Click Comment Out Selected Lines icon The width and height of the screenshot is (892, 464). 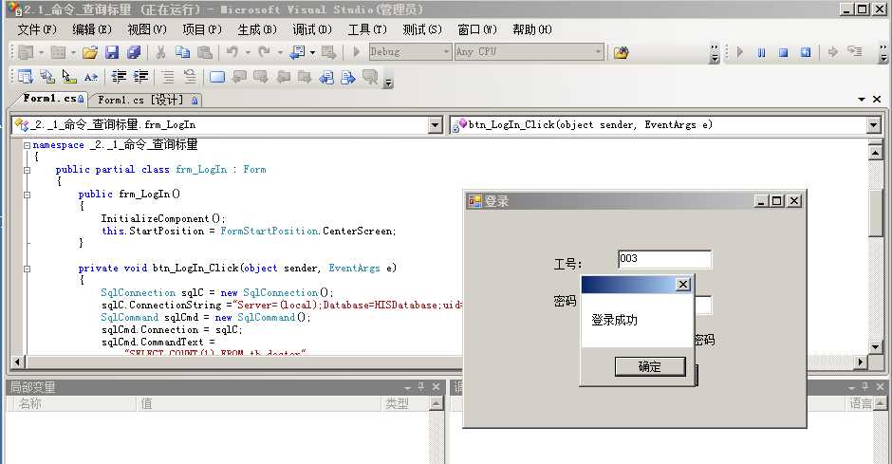[168, 76]
